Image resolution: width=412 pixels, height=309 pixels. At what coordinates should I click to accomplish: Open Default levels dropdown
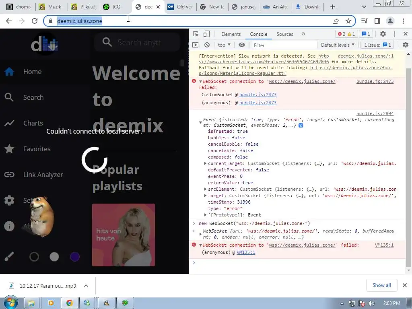[338, 45]
